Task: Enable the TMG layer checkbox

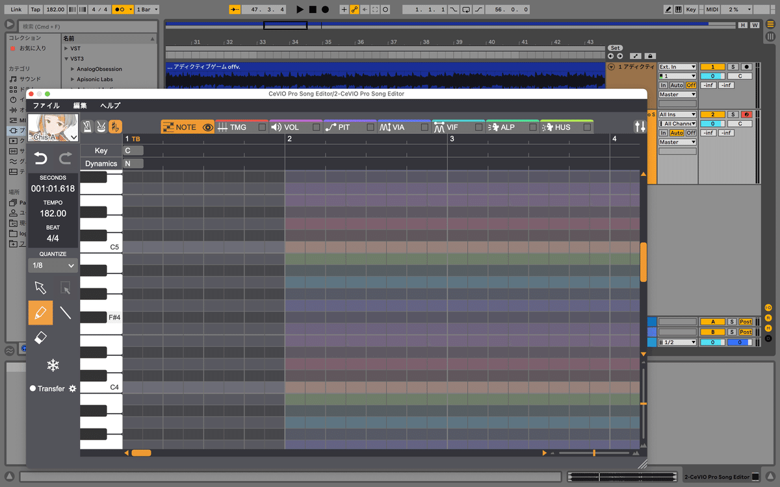Action: click(x=262, y=127)
